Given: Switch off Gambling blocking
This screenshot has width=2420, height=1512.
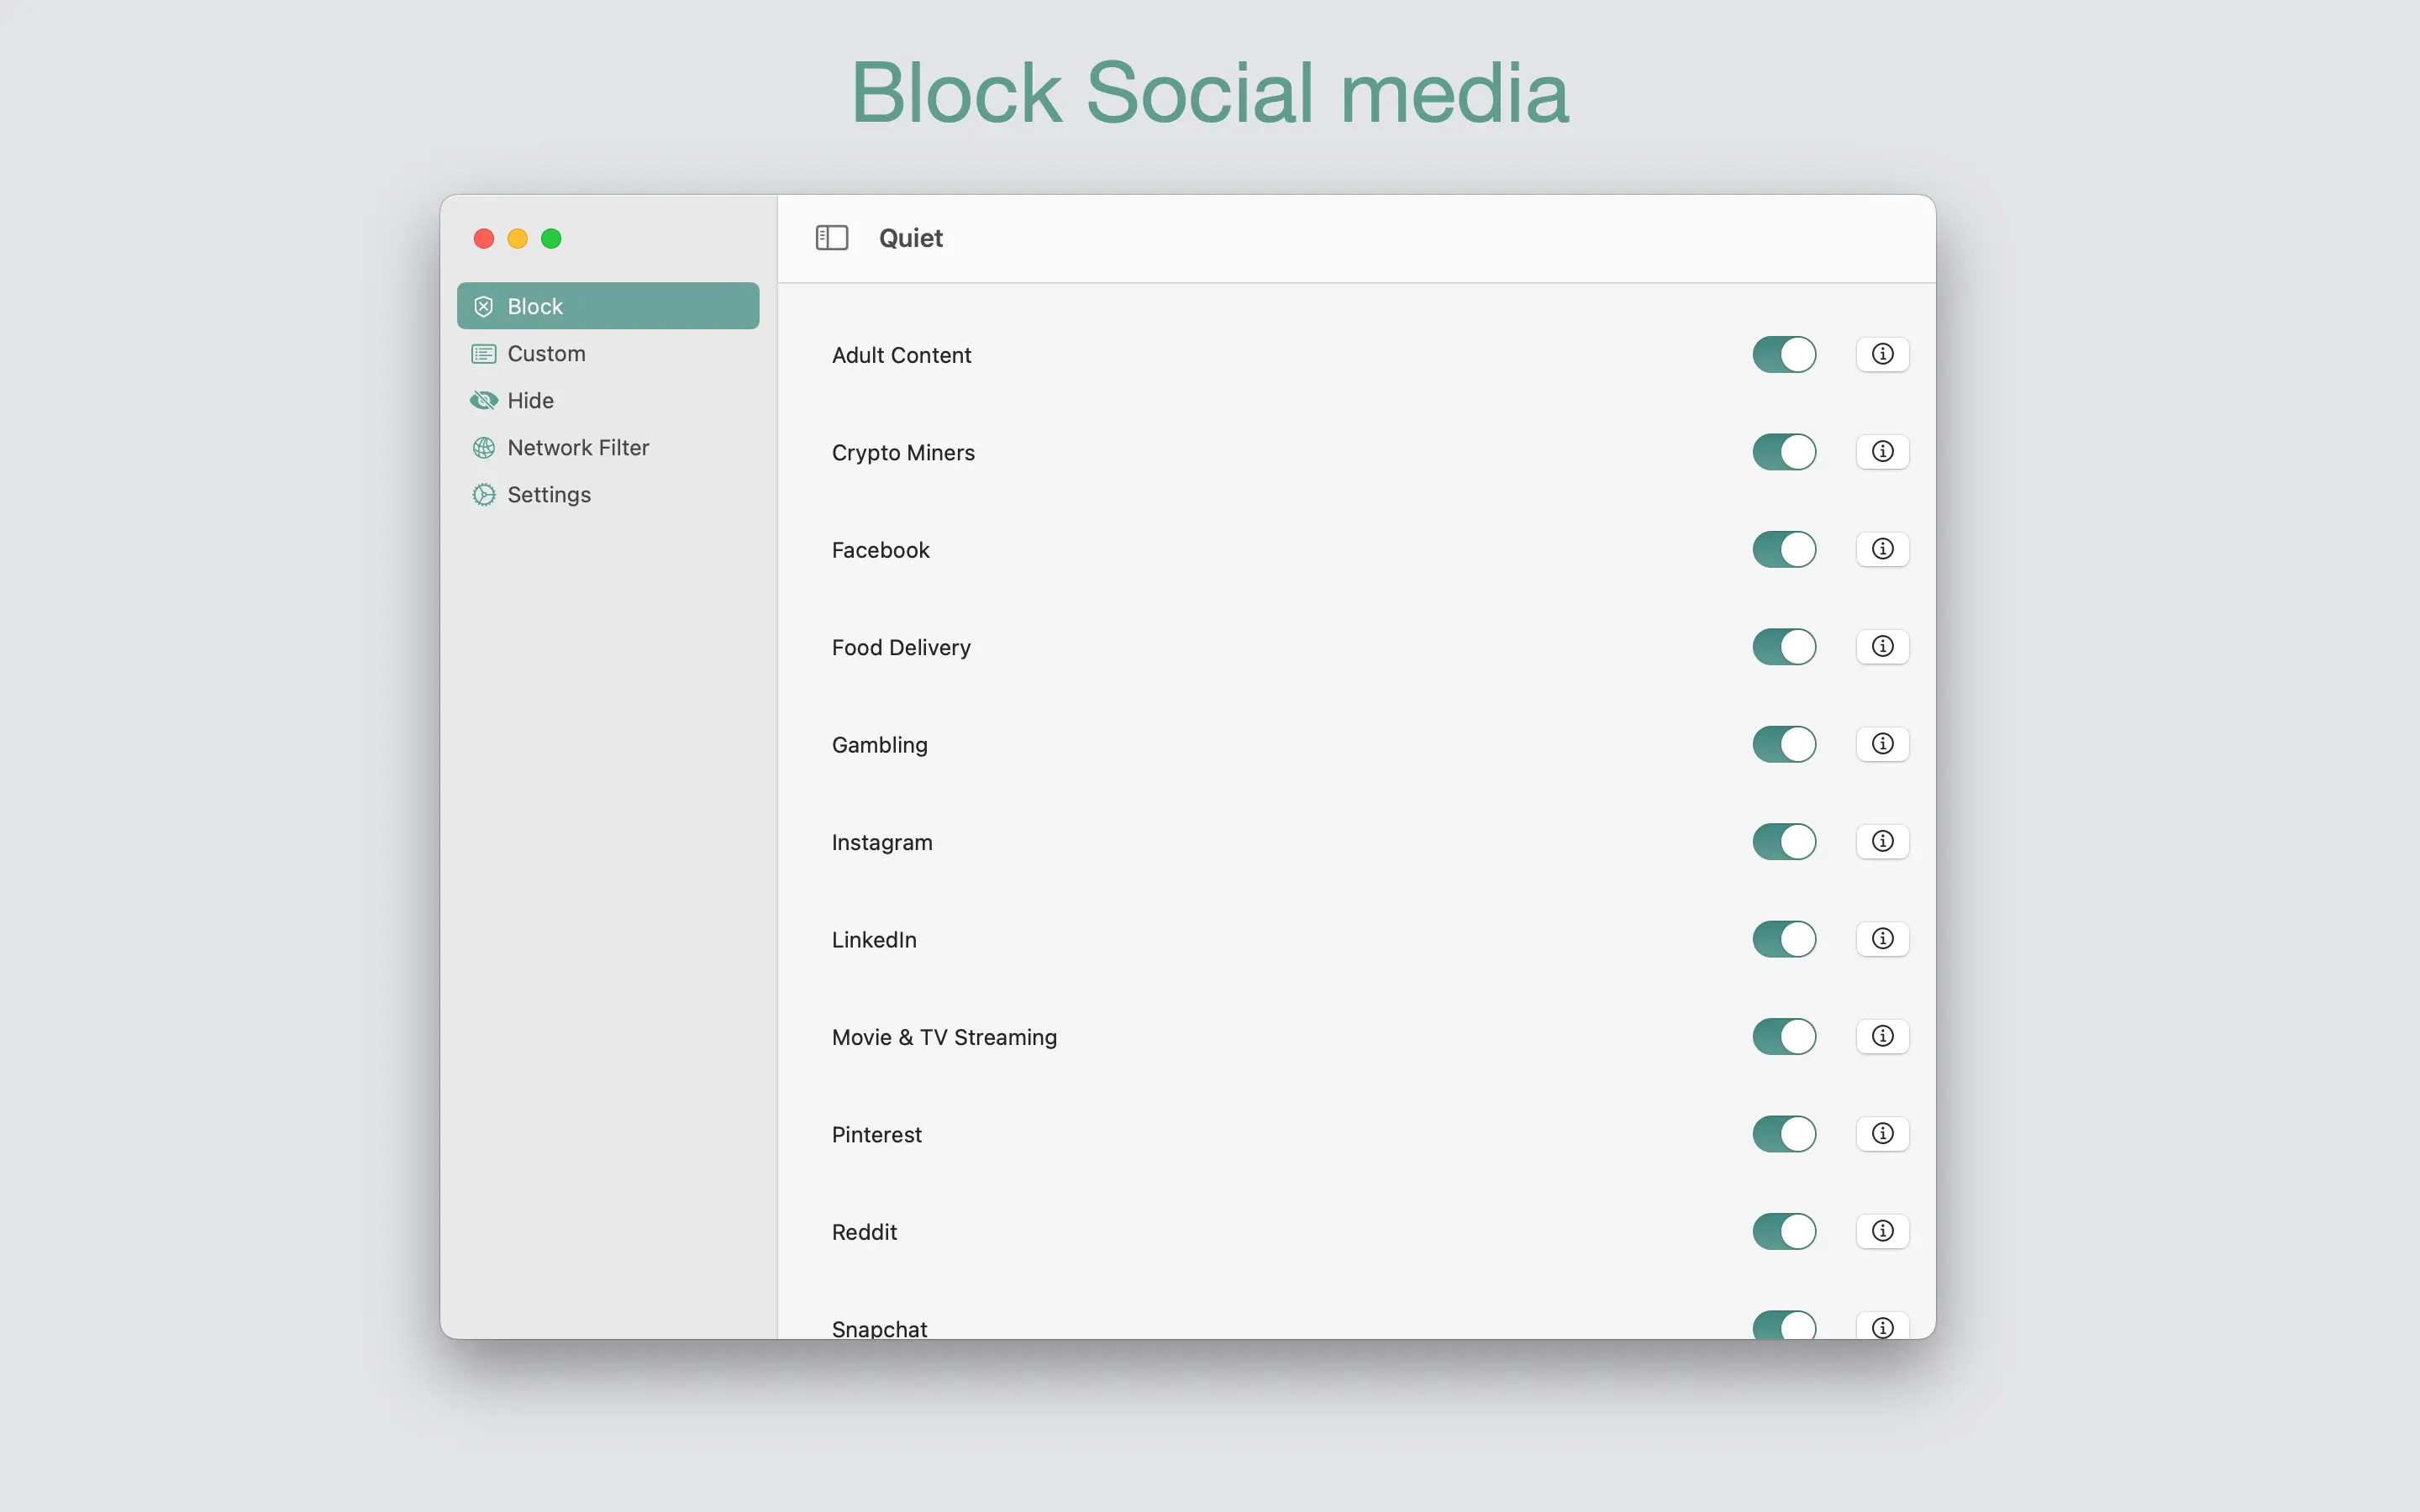Looking at the screenshot, I should [x=1783, y=745].
